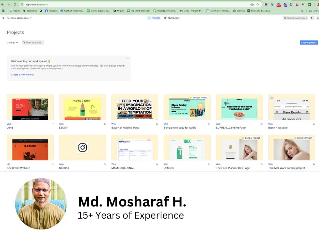Open the Income Expense sheet bookmark
This screenshot has width=319, height=239.
99,11
